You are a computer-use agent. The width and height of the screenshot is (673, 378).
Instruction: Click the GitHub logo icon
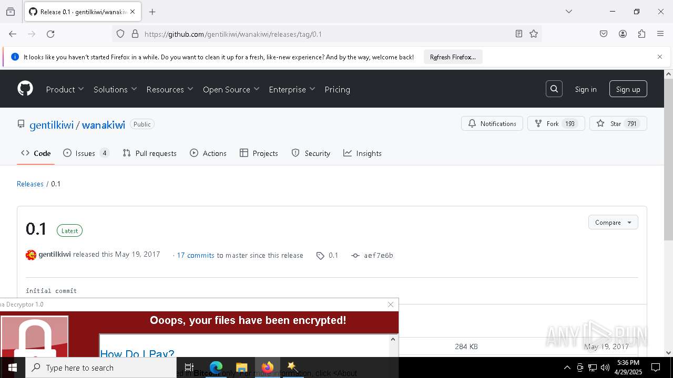click(x=25, y=89)
